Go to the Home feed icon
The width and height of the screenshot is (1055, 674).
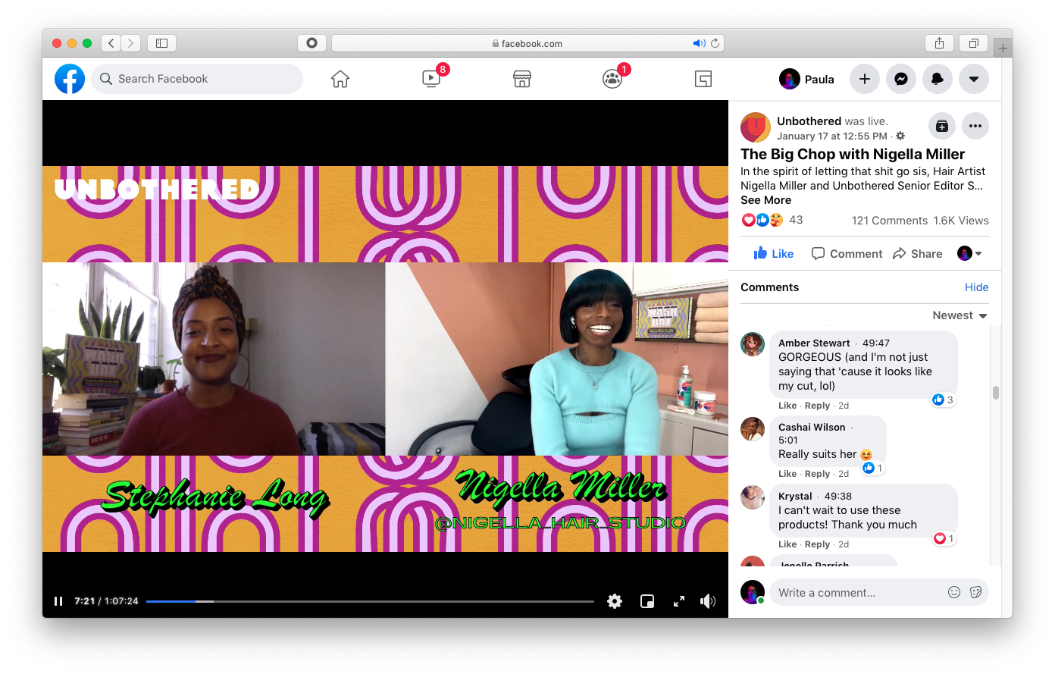(340, 79)
